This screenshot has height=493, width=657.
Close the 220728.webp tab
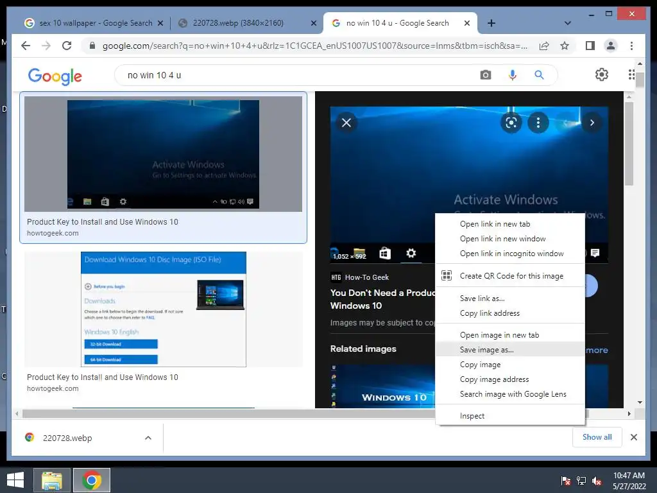(x=313, y=24)
